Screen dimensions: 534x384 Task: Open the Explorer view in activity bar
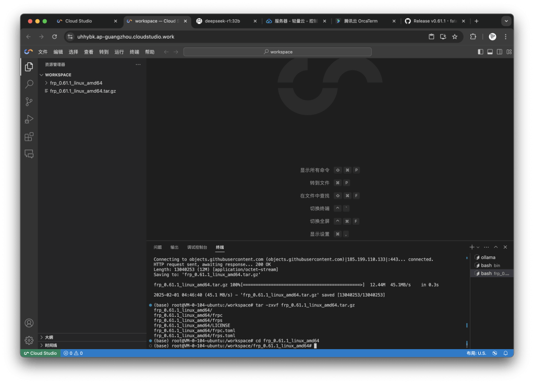coord(29,67)
